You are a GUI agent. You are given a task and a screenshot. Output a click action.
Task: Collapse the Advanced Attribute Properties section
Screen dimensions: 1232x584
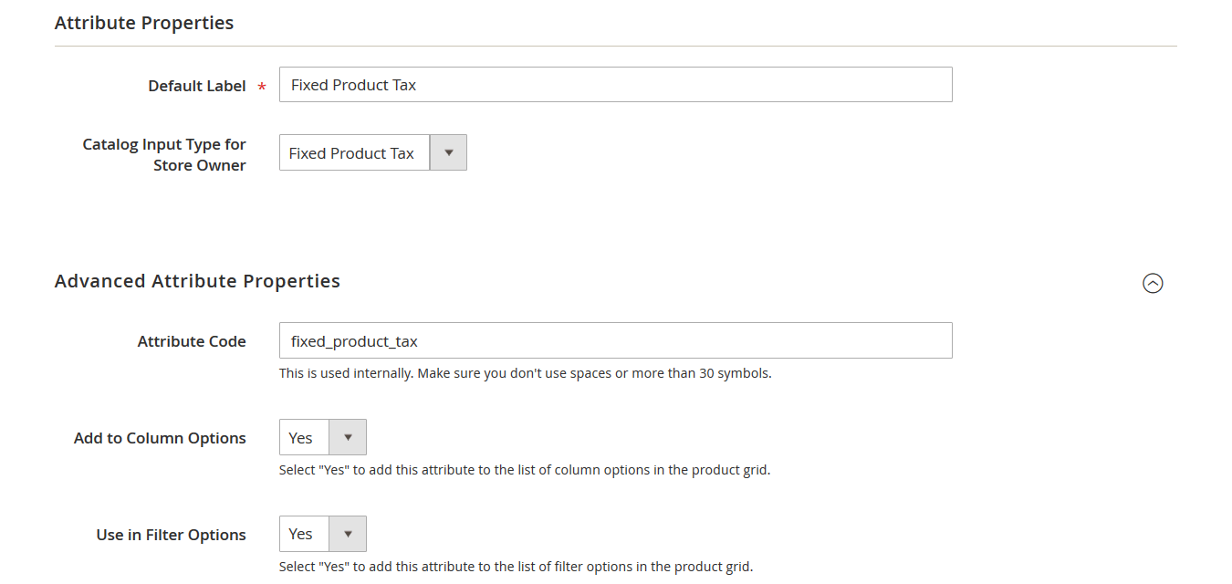(x=1153, y=284)
